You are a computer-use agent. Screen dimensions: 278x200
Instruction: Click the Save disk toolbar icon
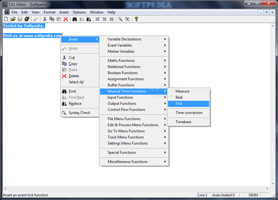[20, 19]
